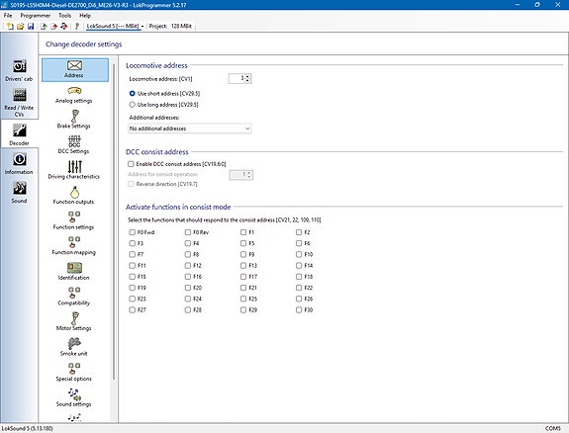The height and width of the screenshot is (433, 569).
Task: Open the Programmer menu
Action: point(36,15)
